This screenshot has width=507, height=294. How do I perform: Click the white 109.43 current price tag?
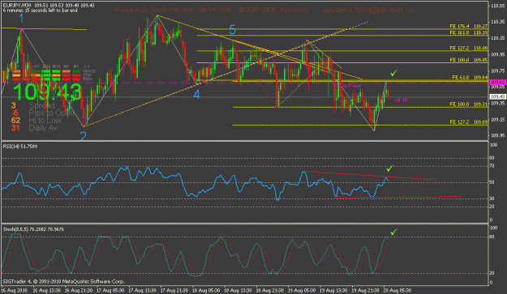[x=498, y=96]
